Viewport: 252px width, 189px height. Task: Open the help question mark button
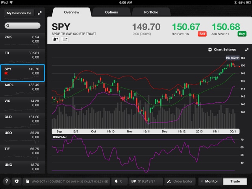(x=7, y=181)
